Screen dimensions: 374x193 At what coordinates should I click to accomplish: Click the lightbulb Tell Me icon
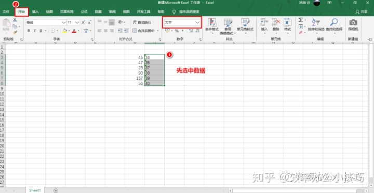coord(174,12)
